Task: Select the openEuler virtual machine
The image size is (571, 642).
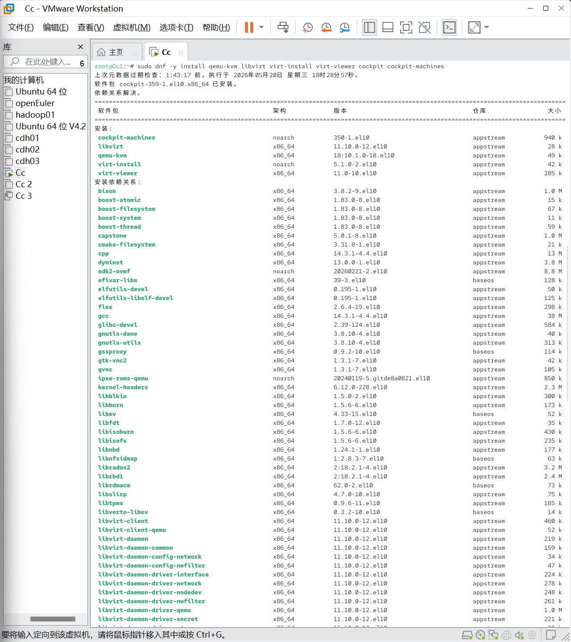Action: [35, 103]
